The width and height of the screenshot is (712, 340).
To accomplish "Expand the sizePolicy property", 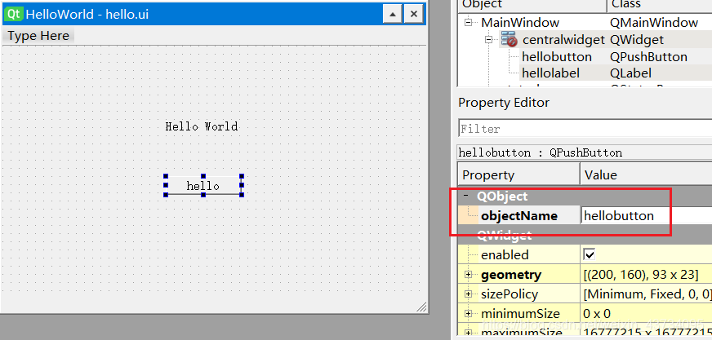I will coord(468,294).
